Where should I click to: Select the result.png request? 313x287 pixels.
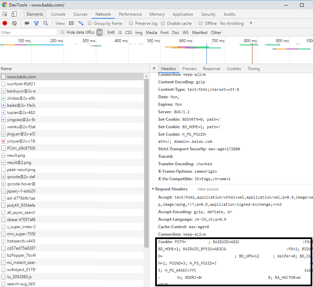pos(72,155)
